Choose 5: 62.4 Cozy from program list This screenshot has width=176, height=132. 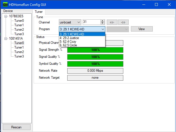82,42
